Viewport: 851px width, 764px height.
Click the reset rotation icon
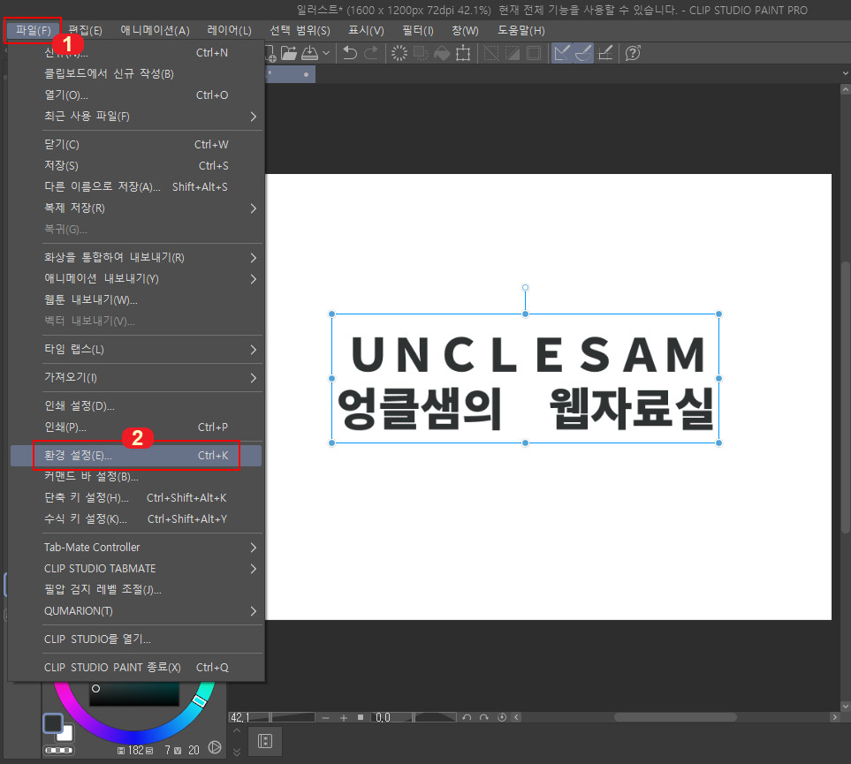tap(501, 717)
